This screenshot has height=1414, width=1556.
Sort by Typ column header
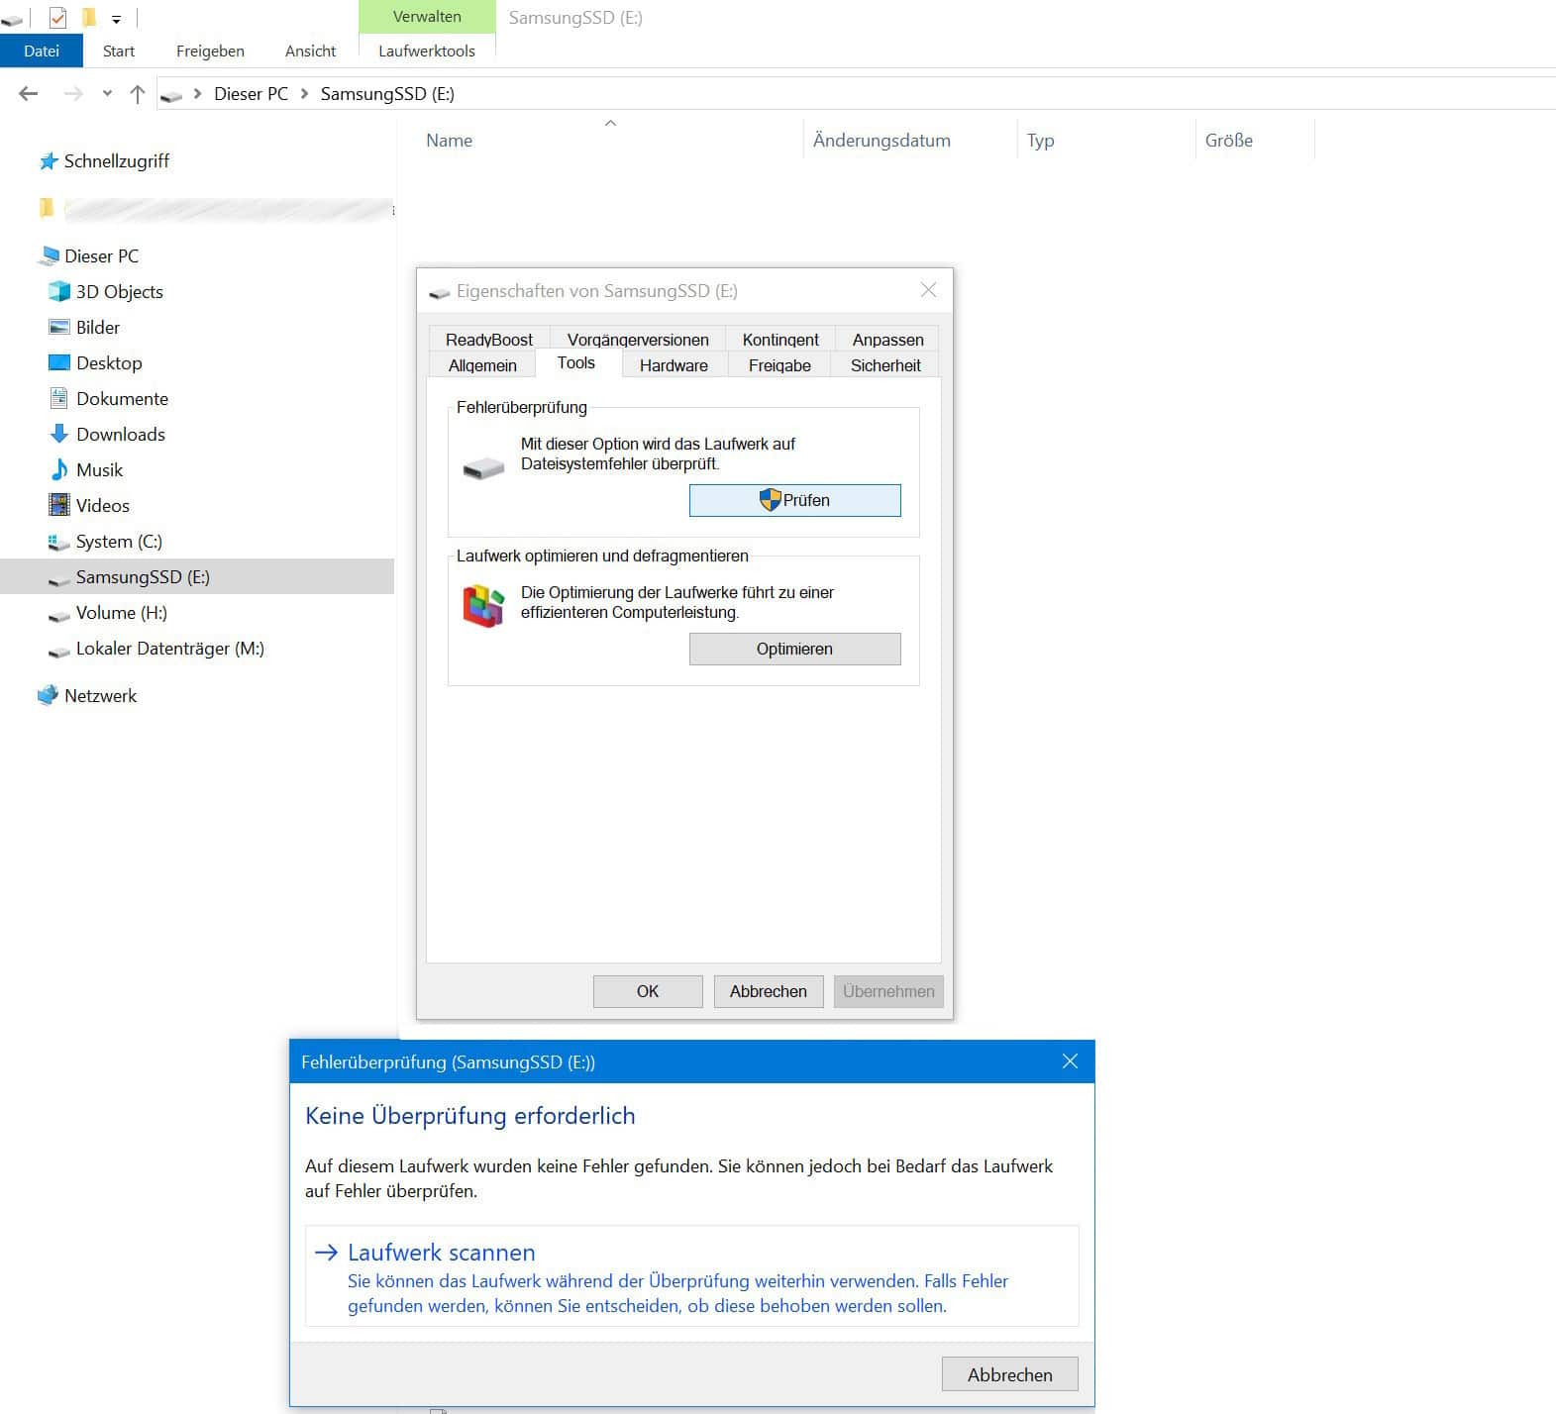pyautogui.click(x=1106, y=140)
